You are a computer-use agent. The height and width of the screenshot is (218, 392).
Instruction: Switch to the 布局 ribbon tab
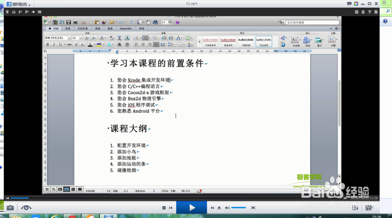pyautogui.click(x=68, y=29)
